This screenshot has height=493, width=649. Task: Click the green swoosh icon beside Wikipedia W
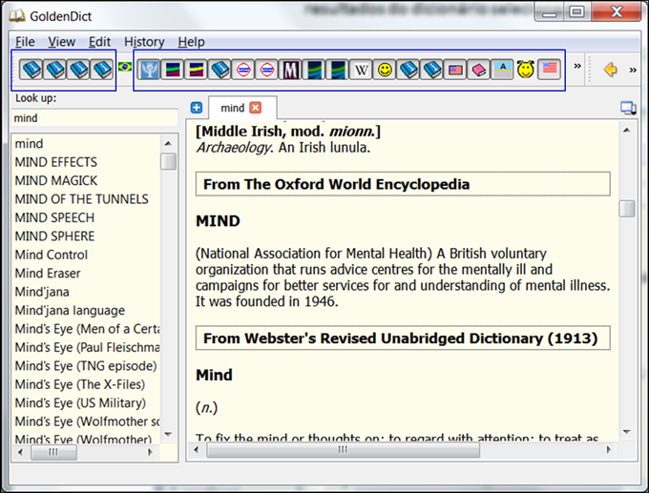[338, 70]
